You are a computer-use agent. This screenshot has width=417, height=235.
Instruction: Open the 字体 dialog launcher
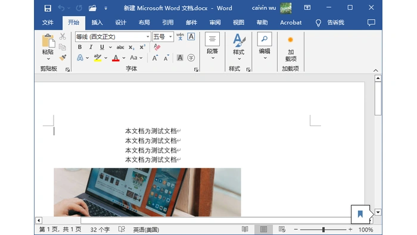tap(196, 70)
